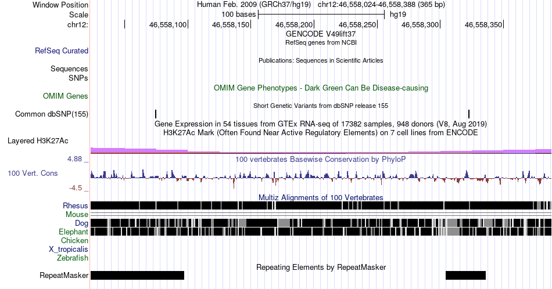The width and height of the screenshot is (552, 289).
Task: Click the 100 bases scale bar
Action: coord(321,15)
